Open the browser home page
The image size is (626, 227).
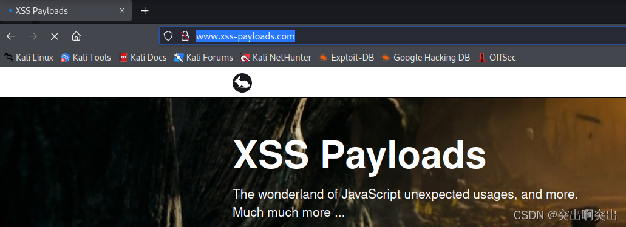pyautogui.click(x=77, y=36)
